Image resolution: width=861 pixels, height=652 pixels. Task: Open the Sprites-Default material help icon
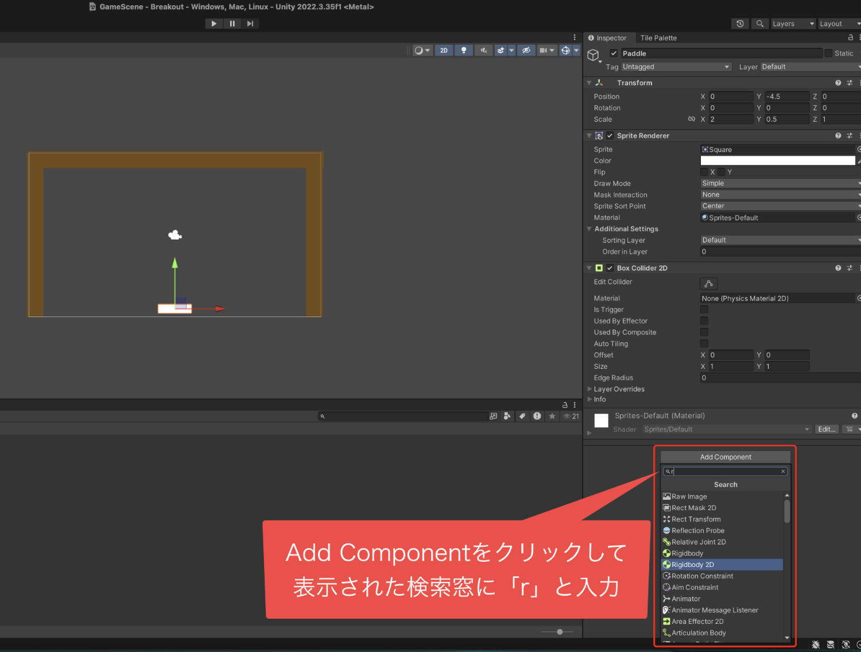(854, 416)
